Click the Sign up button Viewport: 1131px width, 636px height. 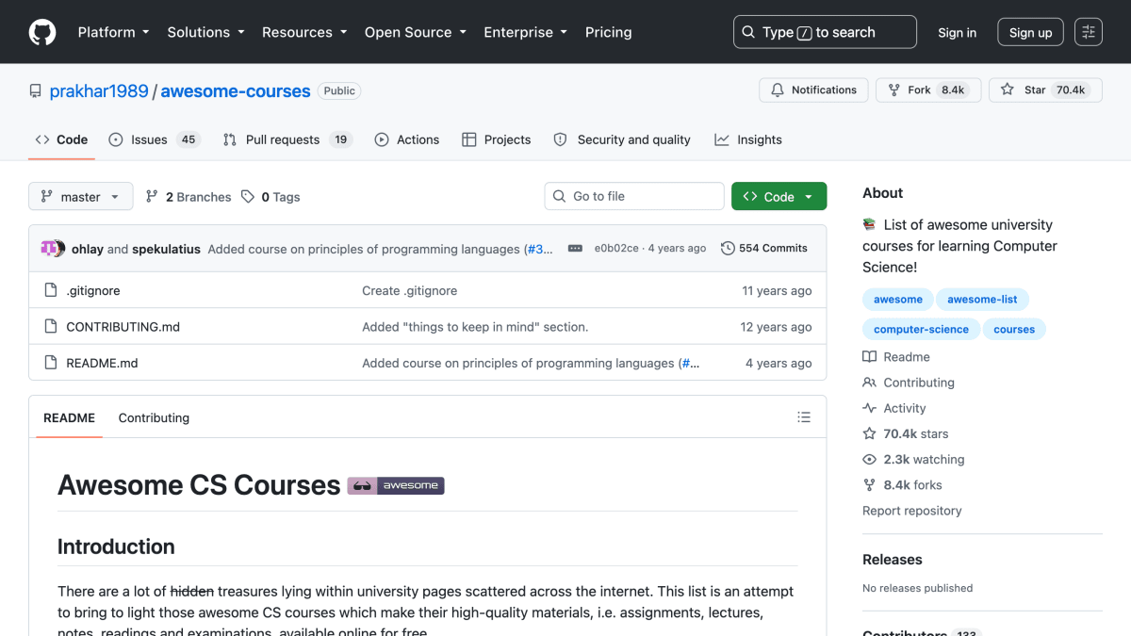tap(1031, 32)
